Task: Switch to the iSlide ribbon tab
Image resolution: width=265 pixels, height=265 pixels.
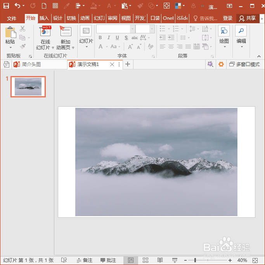Action: pos(182,18)
